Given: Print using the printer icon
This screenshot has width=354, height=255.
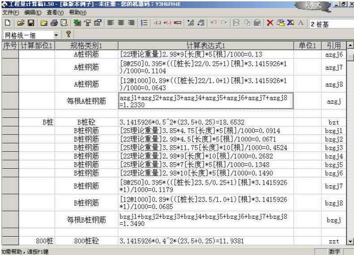Looking at the screenshot, I should (54, 23).
